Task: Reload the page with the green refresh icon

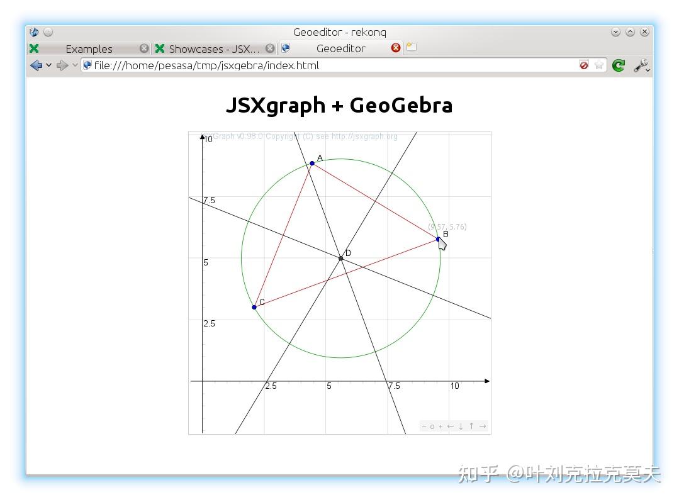Action: pos(618,65)
